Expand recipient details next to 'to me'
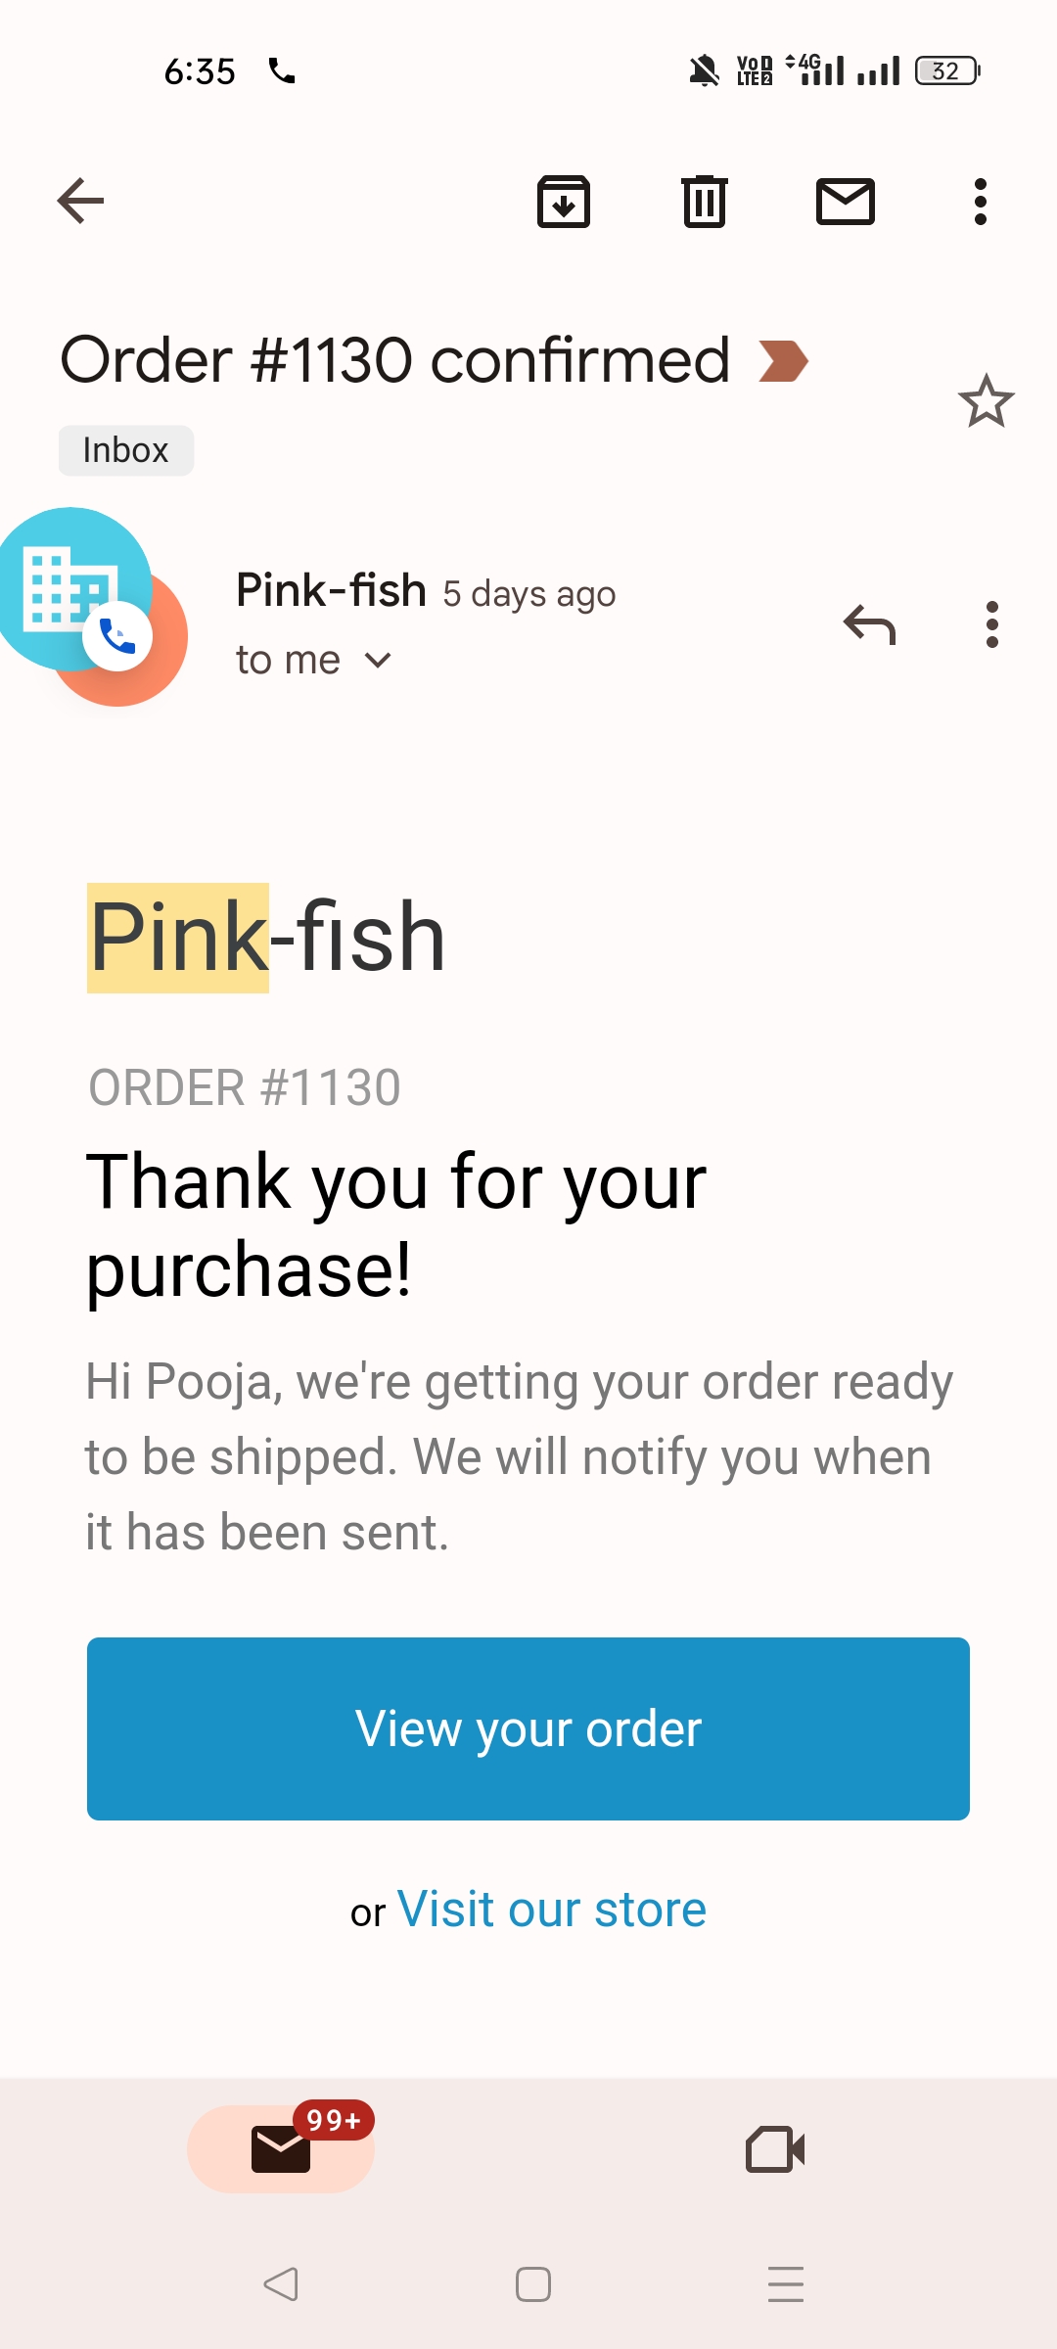The image size is (1057, 2349). [x=378, y=661]
